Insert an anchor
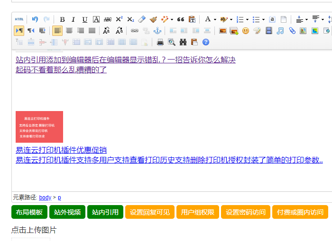The image size is (332, 241). 157,31
